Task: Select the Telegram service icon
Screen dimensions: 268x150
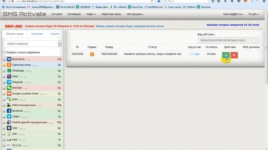Action: point(9,82)
